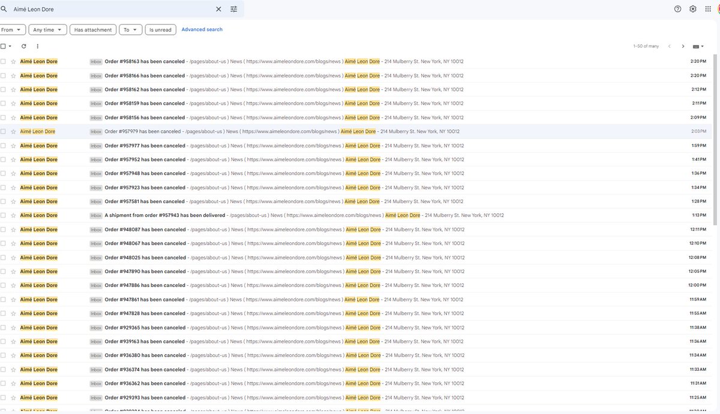The image size is (720, 414).
Task: Click the 2:12 PM timestamp of order #958162
Action: point(698,89)
